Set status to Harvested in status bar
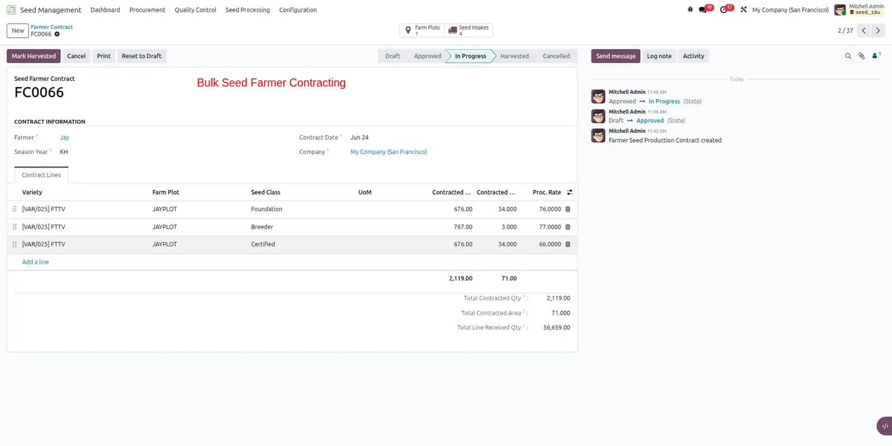This screenshot has width=892, height=446. point(514,56)
